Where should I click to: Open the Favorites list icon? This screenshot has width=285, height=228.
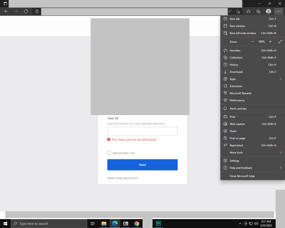point(249,11)
